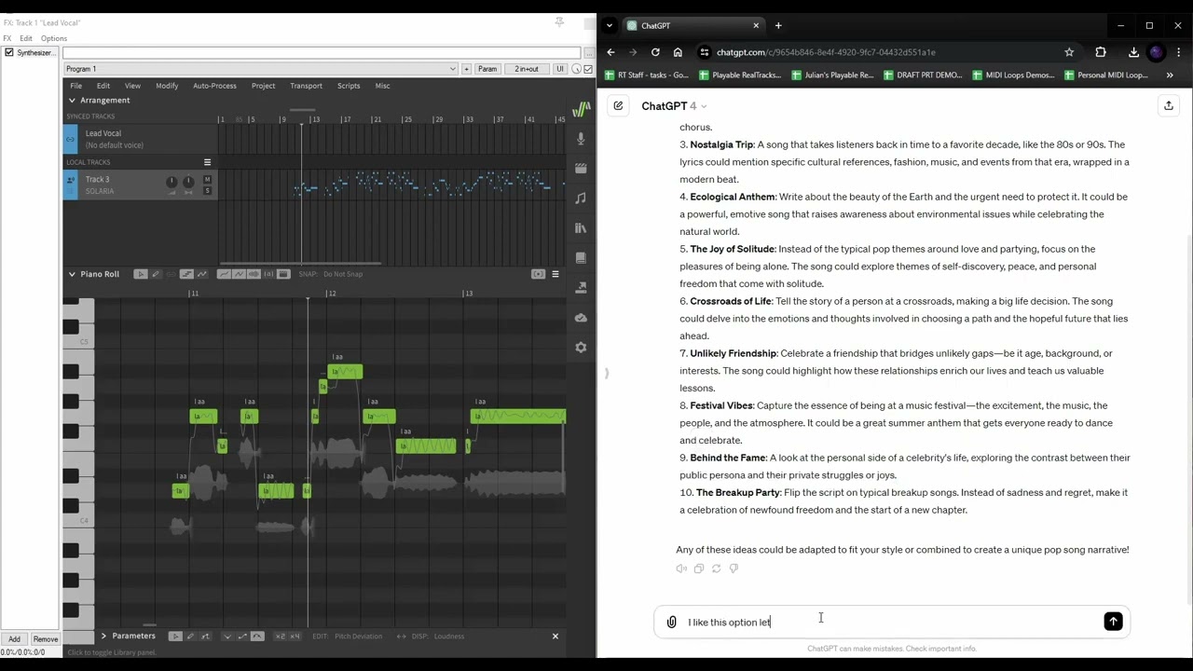
Task: Open the Voice panel microphone icon
Action: click(x=581, y=139)
